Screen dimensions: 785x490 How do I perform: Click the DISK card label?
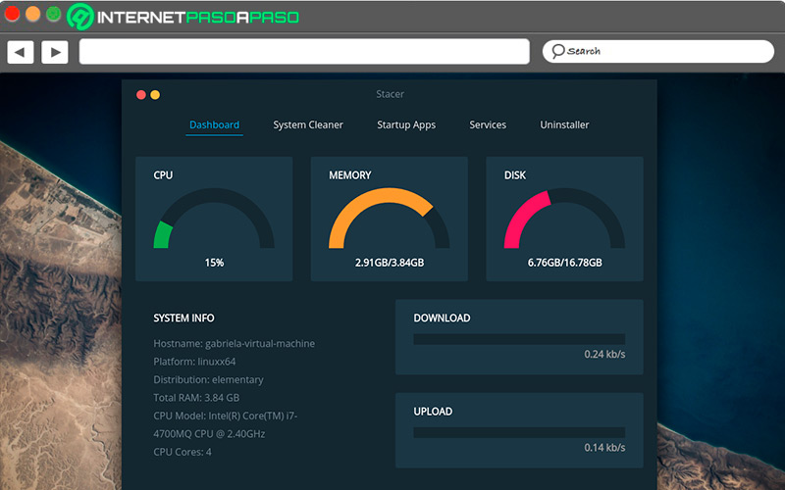point(514,175)
